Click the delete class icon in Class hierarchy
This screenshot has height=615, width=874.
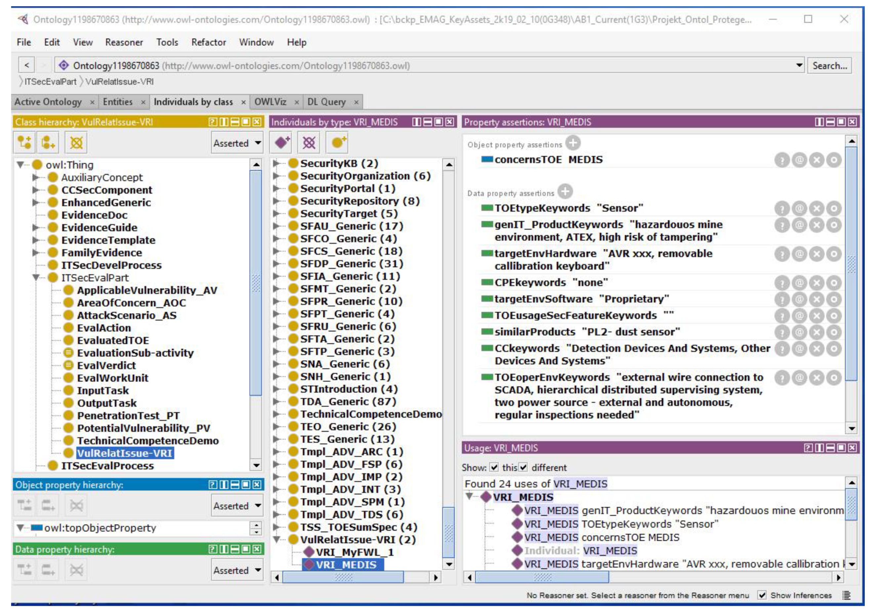click(76, 143)
